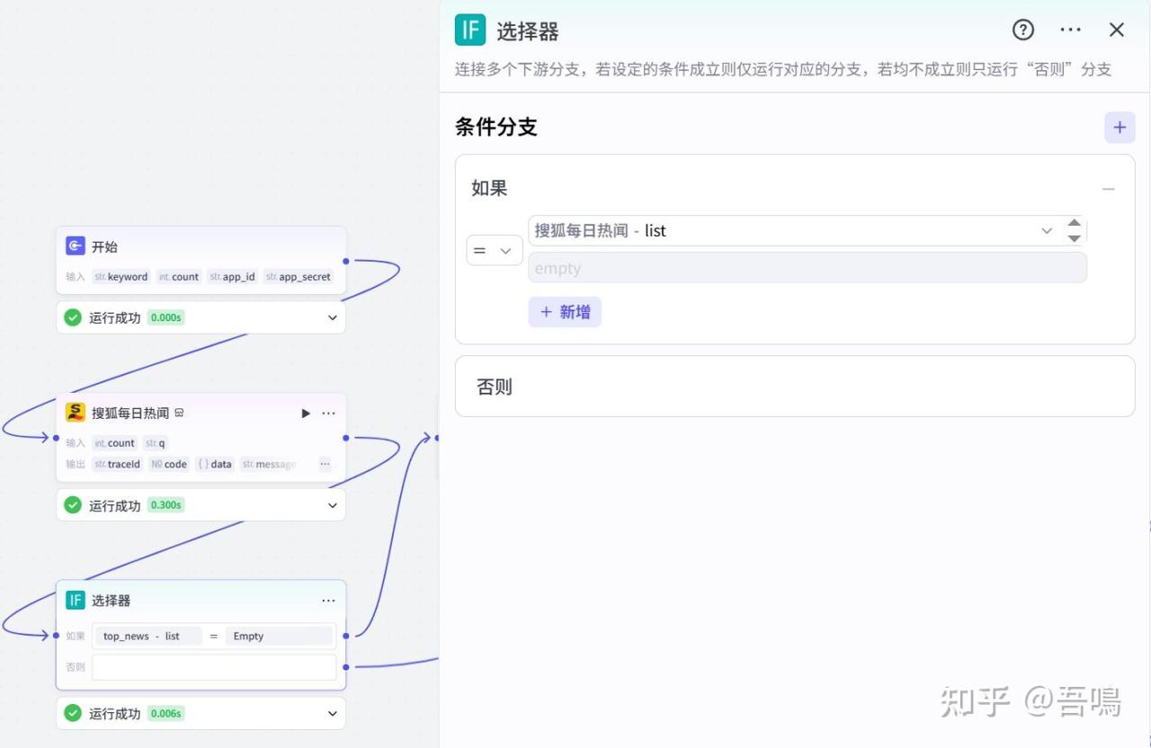Screen dimensions: 1151x748
Task: Select the 否则 branch section
Action: tap(794, 387)
